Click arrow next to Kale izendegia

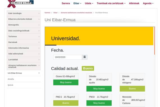click(39, 13)
